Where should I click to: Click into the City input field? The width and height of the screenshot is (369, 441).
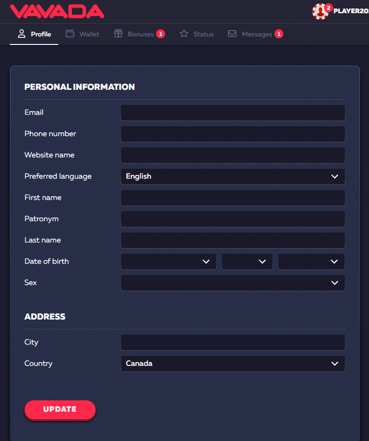point(233,342)
